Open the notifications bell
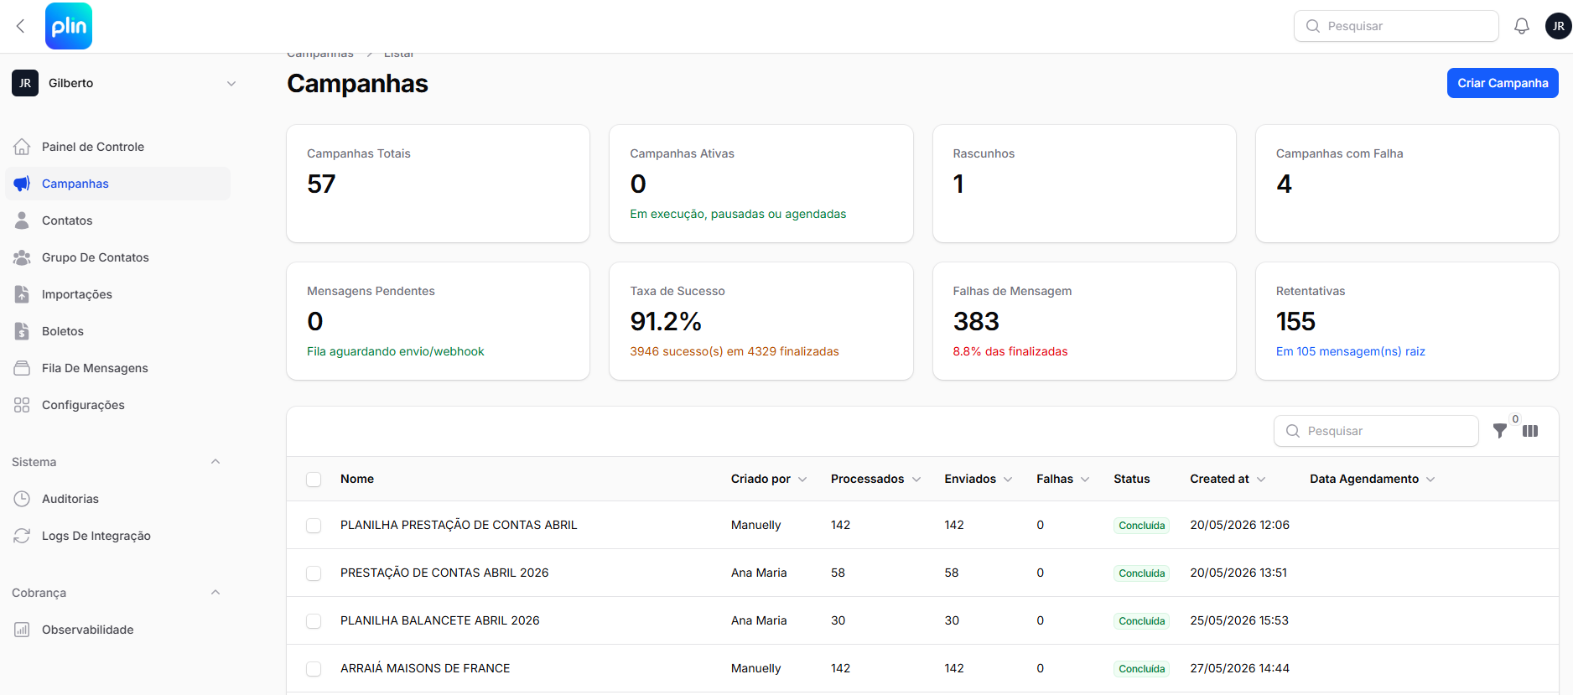The width and height of the screenshot is (1573, 695). click(1522, 26)
